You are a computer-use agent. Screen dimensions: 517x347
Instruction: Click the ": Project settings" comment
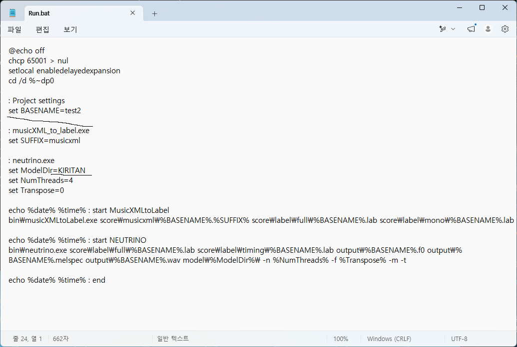[36, 101]
